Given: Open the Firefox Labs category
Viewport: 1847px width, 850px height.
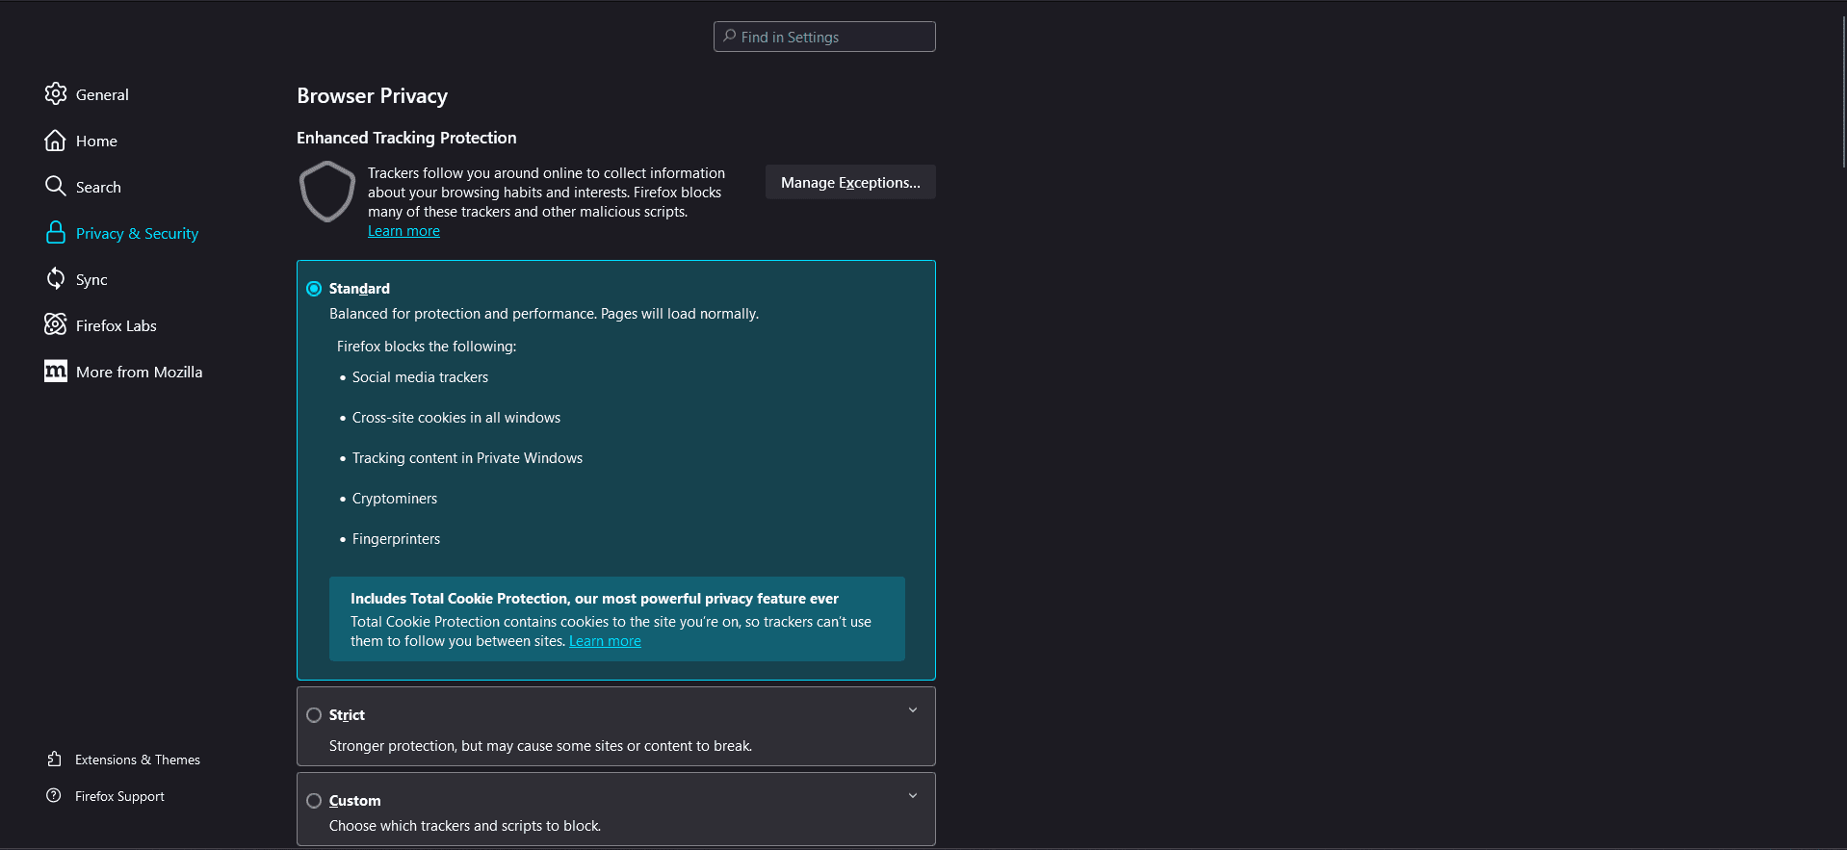Looking at the screenshot, I should tap(116, 325).
